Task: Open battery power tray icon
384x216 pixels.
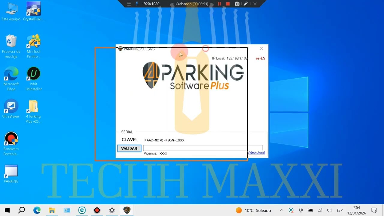Action: 310,210
